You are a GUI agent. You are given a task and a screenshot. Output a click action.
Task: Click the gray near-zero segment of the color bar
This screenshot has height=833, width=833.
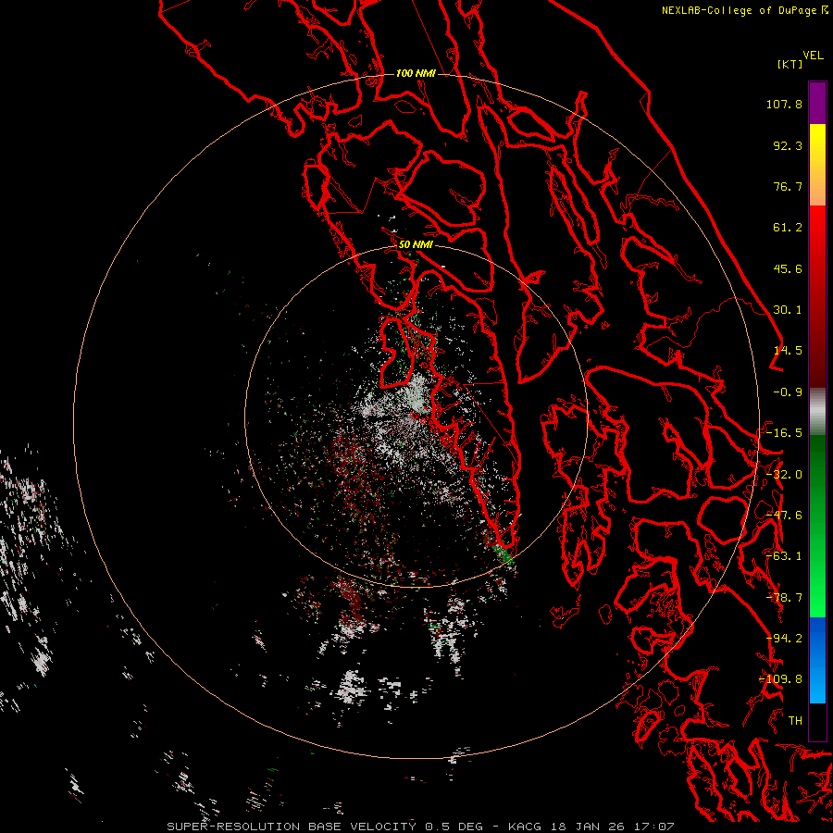tap(817, 409)
